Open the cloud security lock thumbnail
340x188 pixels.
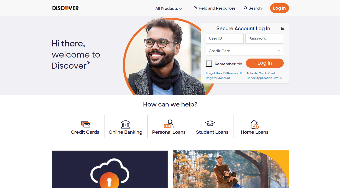(x=110, y=169)
